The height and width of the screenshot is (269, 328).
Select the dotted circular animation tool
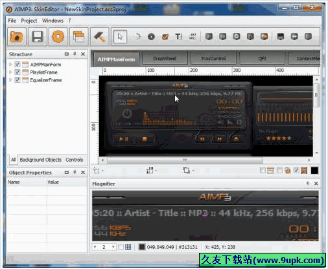pyautogui.click(x=137, y=36)
